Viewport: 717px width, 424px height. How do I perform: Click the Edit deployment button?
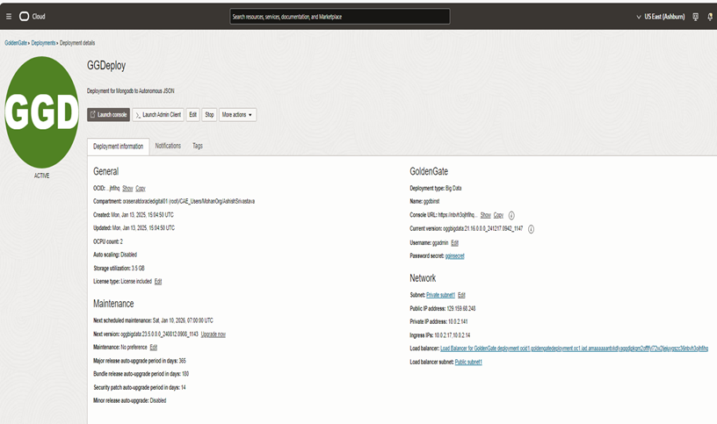tap(193, 115)
